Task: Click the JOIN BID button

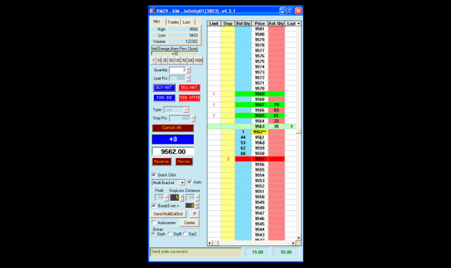Action: [x=164, y=98]
